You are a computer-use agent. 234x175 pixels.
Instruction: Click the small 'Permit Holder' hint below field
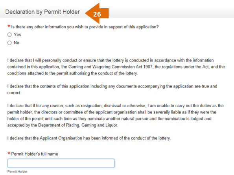[x=17, y=171]
